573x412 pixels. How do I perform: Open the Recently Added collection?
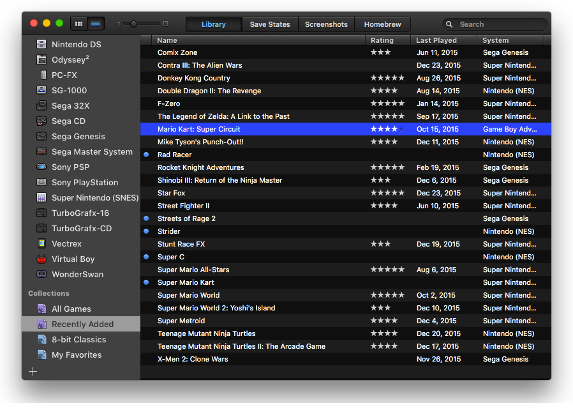(82, 324)
